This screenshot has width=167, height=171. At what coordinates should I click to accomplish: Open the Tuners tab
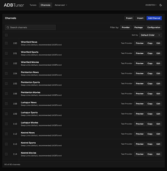click(33, 5)
